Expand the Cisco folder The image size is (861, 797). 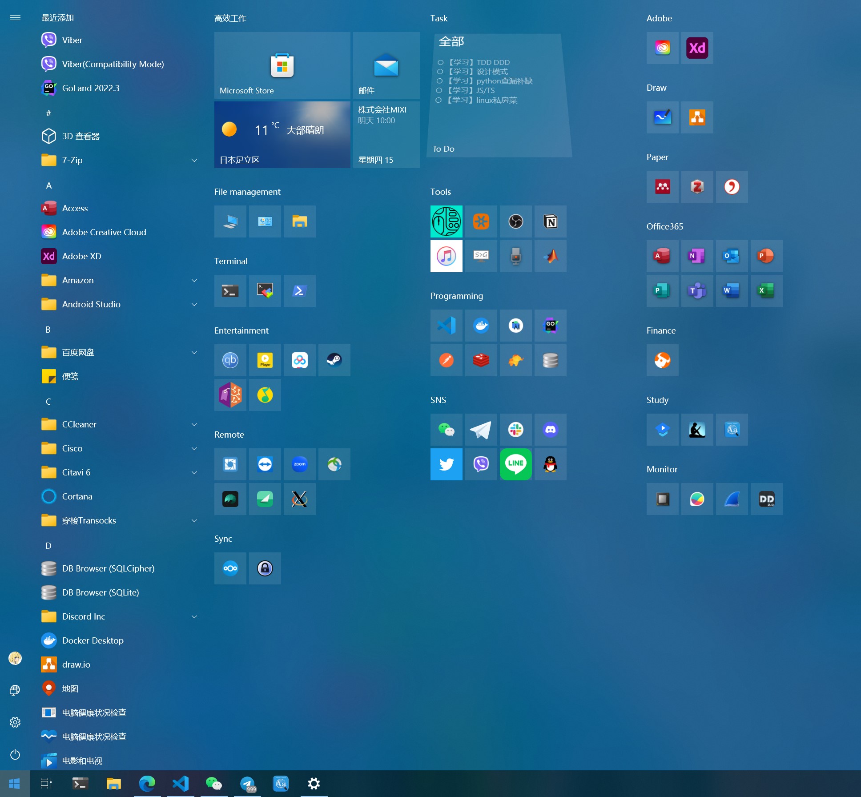[x=194, y=448]
